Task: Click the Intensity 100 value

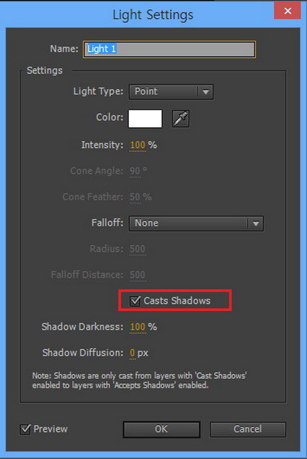Action: (138, 145)
